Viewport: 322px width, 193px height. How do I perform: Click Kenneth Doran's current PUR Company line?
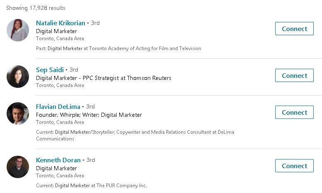91,186
